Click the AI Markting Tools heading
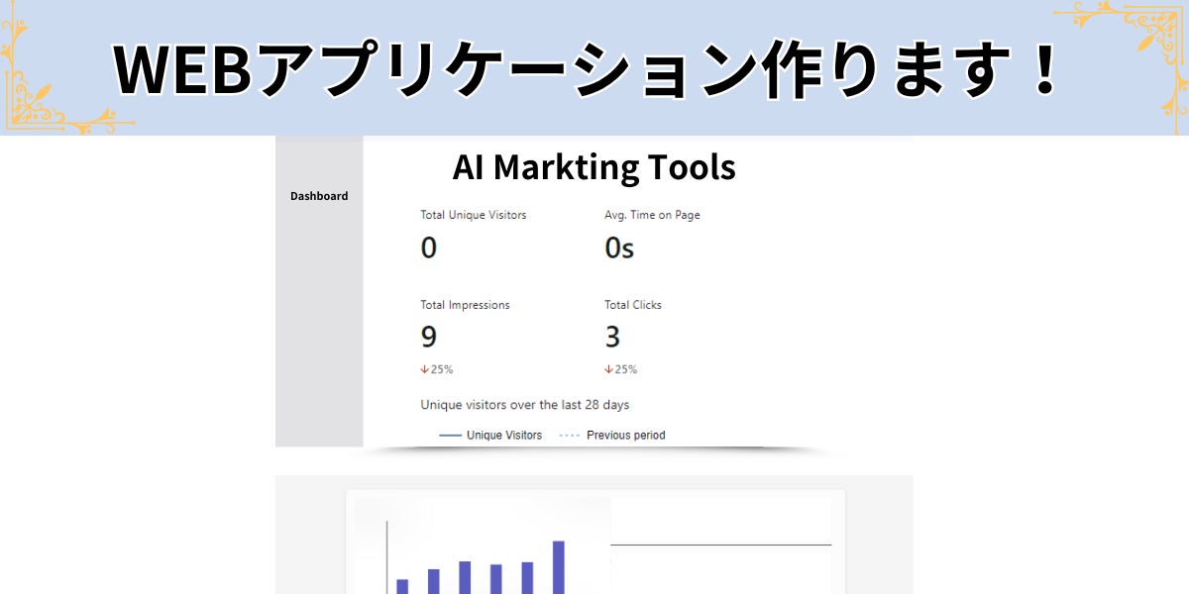The width and height of the screenshot is (1189, 594). [594, 167]
